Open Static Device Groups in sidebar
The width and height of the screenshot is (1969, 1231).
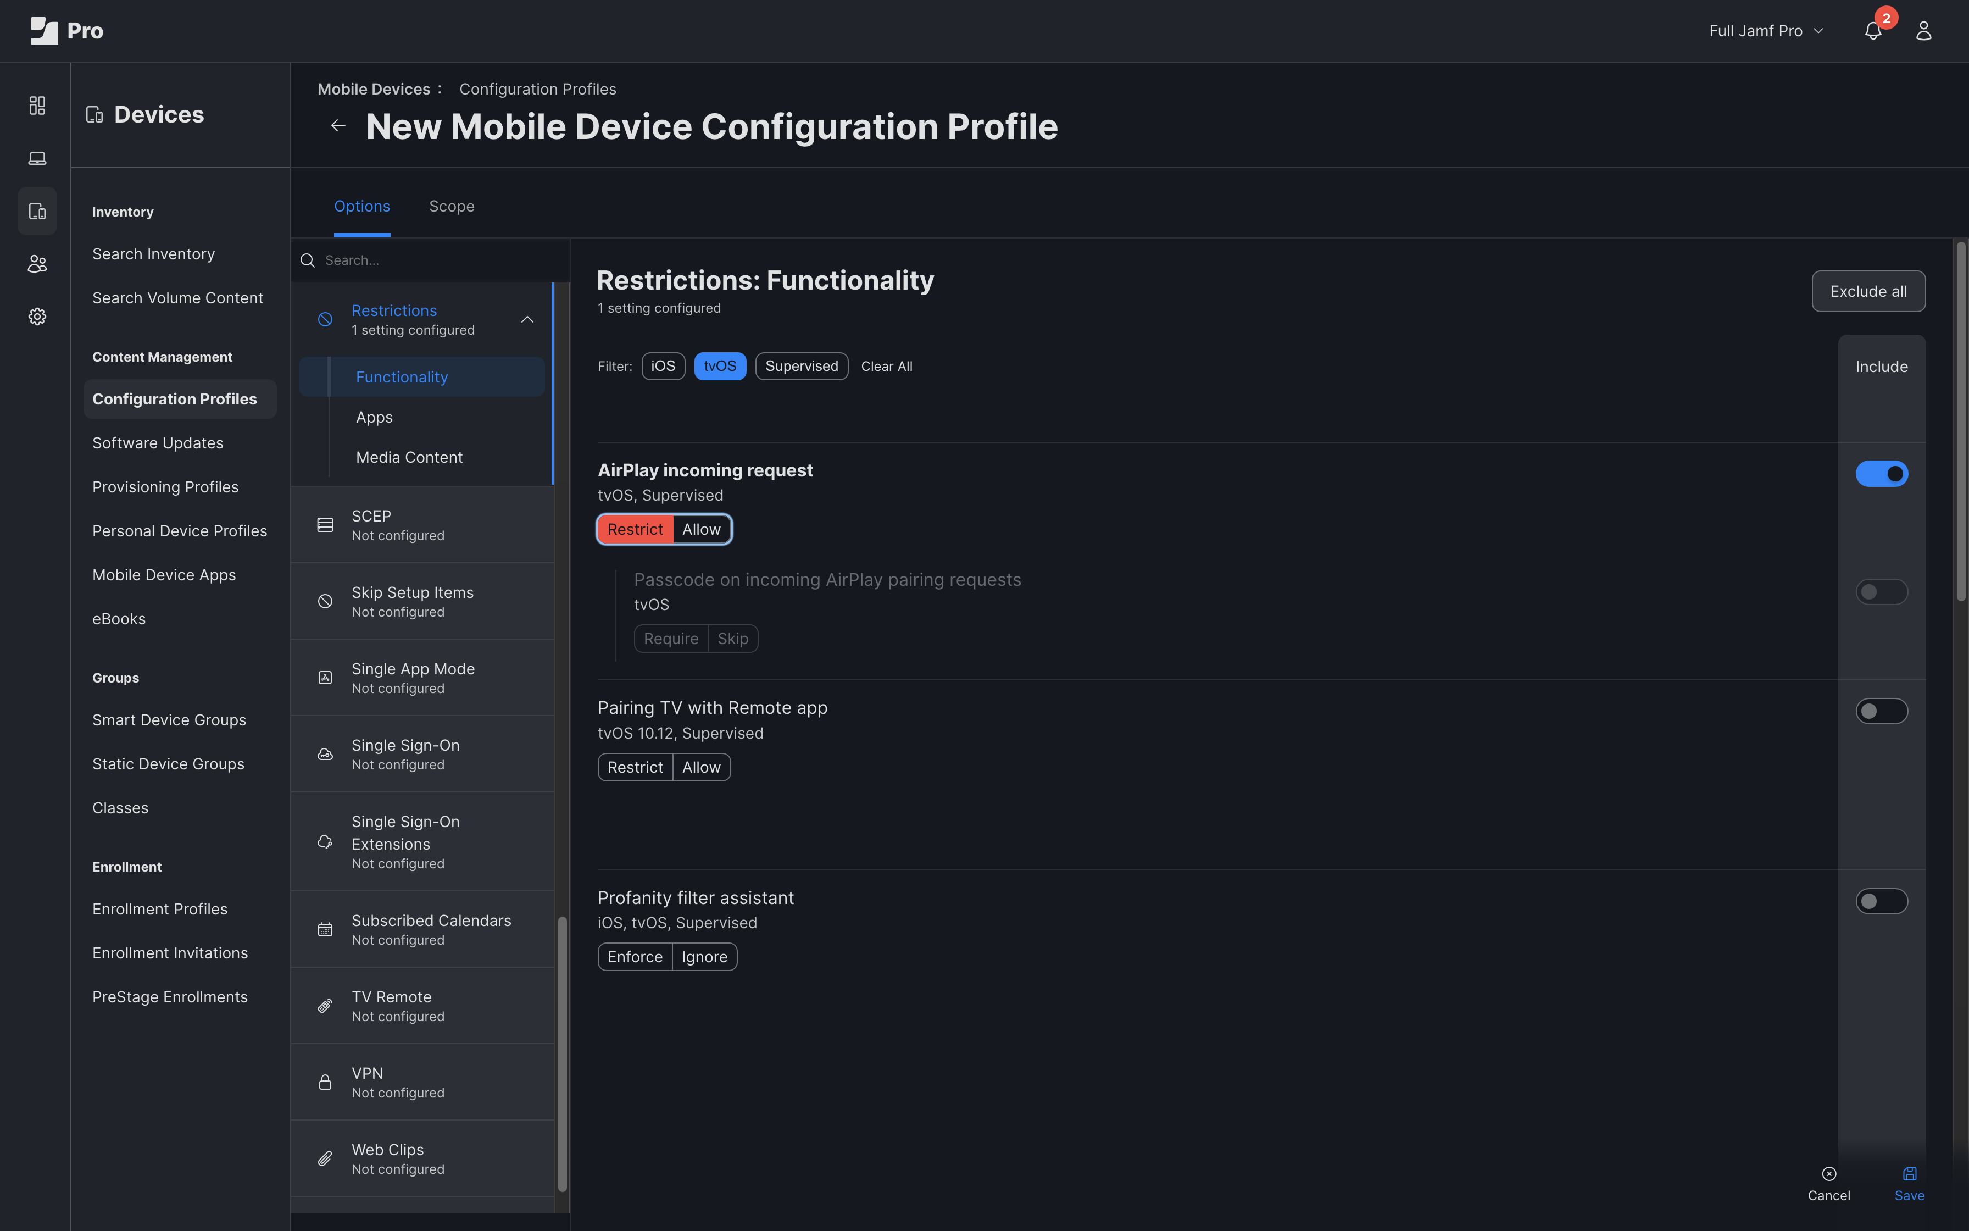(169, 764)
